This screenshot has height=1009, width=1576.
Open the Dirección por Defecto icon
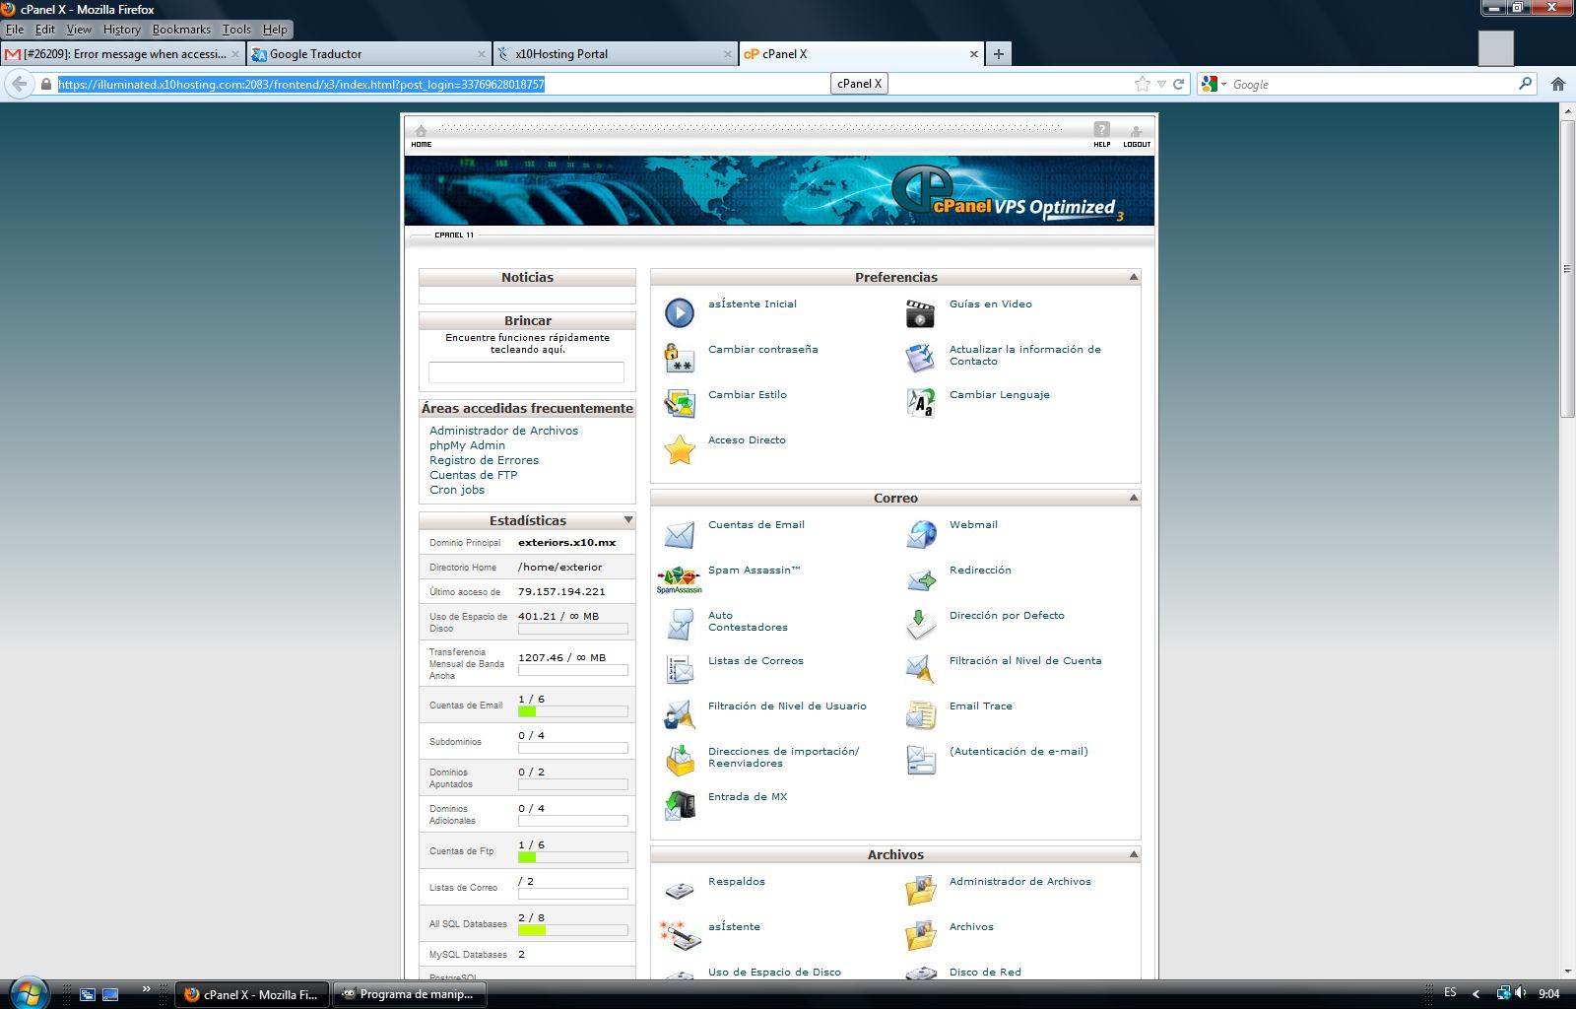coord(920,625)
